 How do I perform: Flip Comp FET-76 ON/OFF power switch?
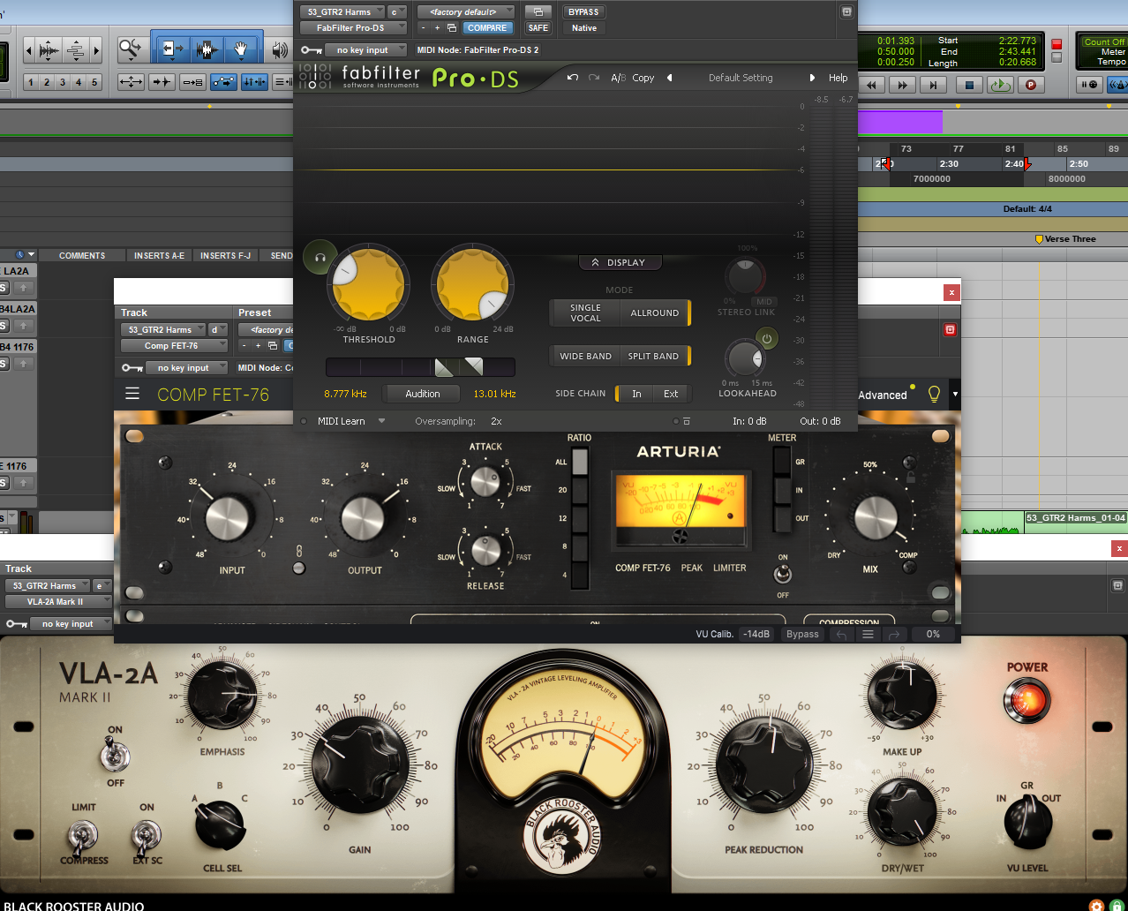782,575
